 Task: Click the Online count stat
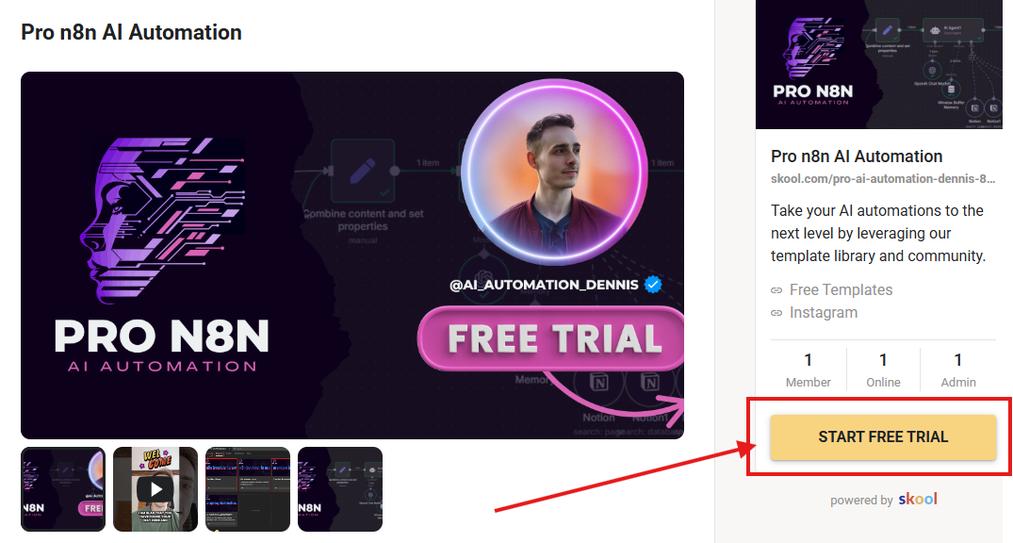[883, 370]
